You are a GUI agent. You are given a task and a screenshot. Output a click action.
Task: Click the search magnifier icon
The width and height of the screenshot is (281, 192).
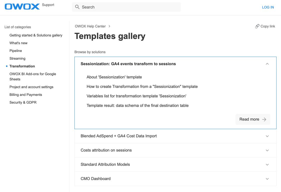(x=77, y=7)
